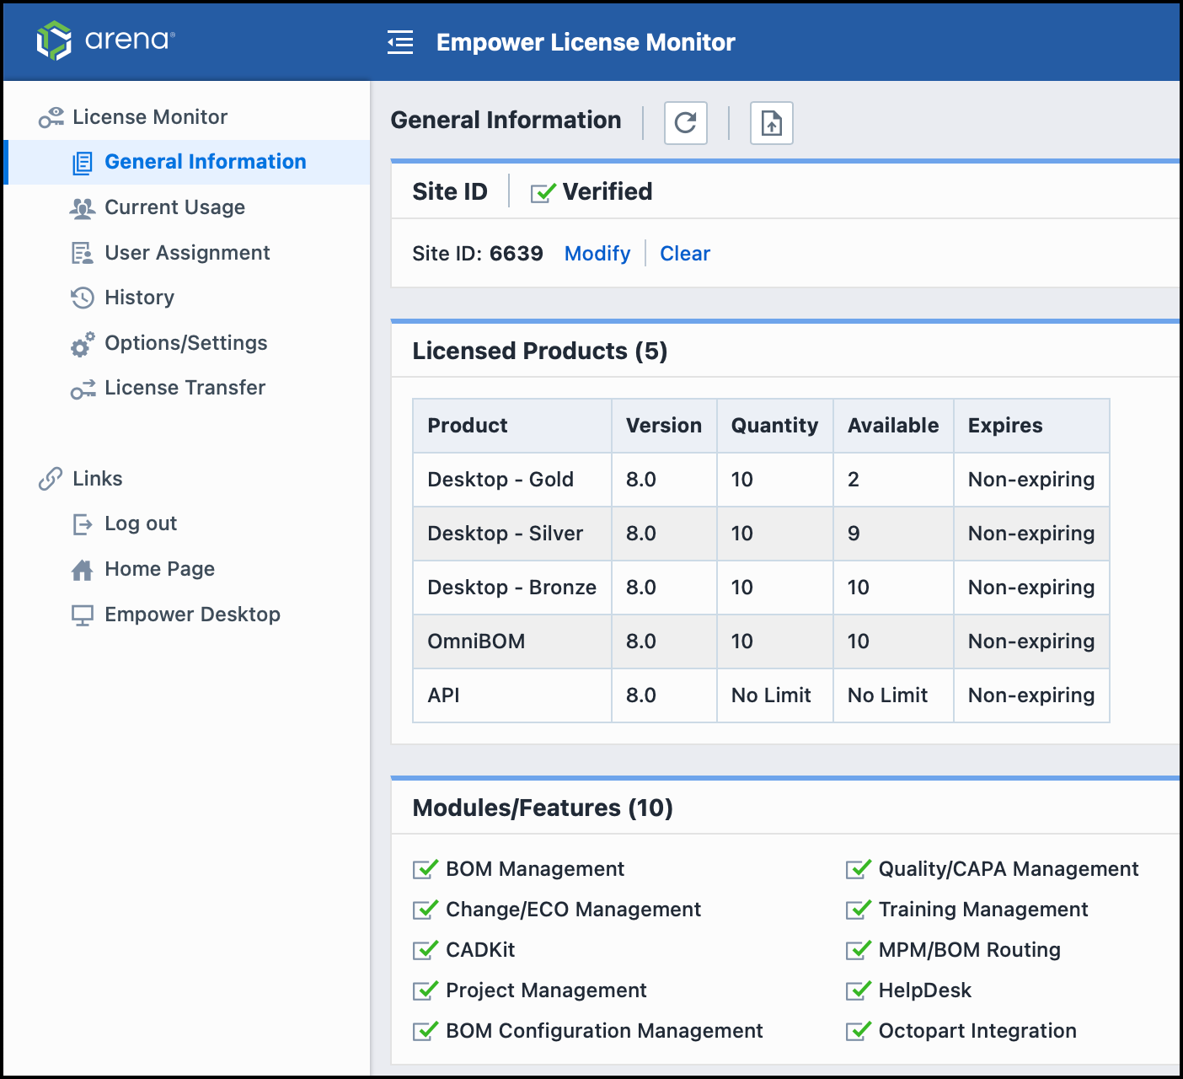The height and width of the screenshot is (1079, 1183).
Task: Click the Product column header
Action: click(x=512, y=426)
